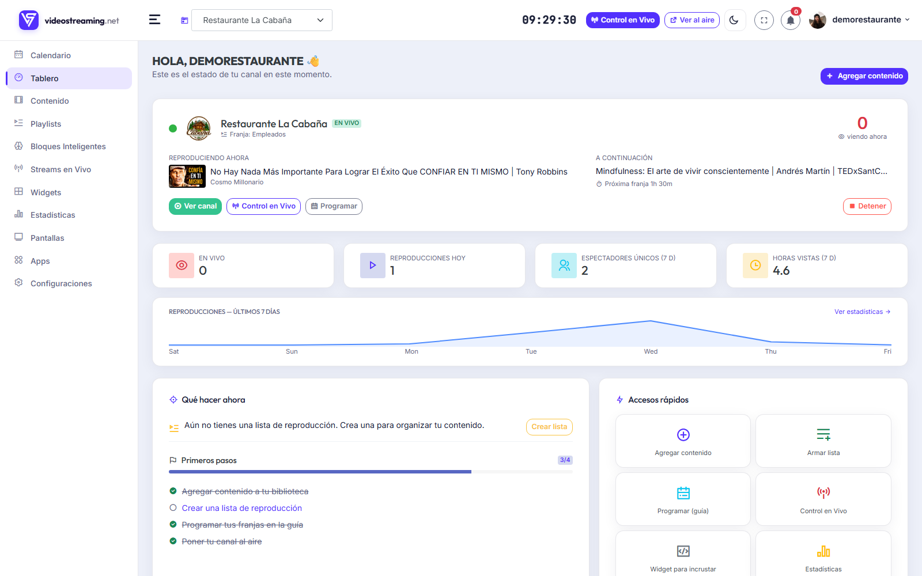The width and height of the screenshot is (922, 576).
Task: Go to Playlists in the sidebar
Action: (69, 124)
